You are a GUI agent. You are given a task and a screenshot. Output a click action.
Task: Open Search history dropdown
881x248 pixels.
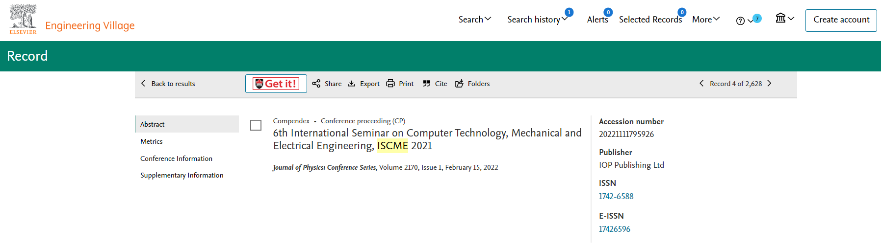pos(537,19)
